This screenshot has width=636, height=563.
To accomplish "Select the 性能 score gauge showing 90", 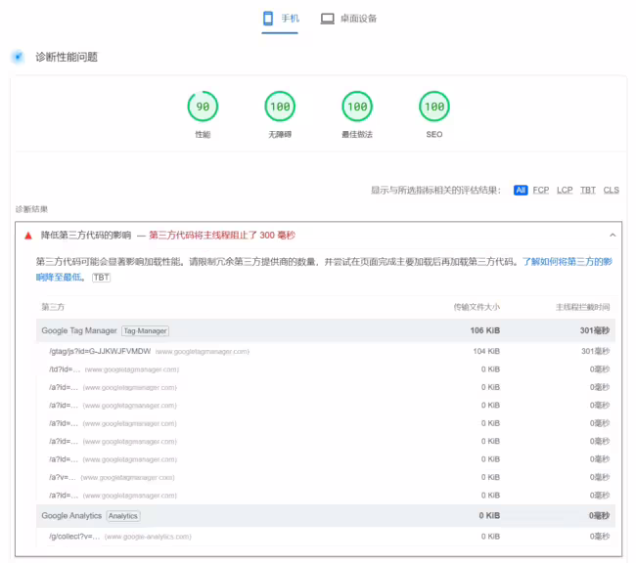I will coord(203,107).
